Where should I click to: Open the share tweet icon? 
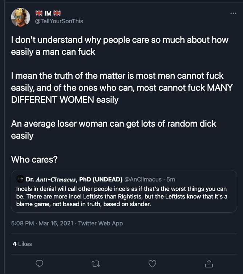[x=209, y=263]
